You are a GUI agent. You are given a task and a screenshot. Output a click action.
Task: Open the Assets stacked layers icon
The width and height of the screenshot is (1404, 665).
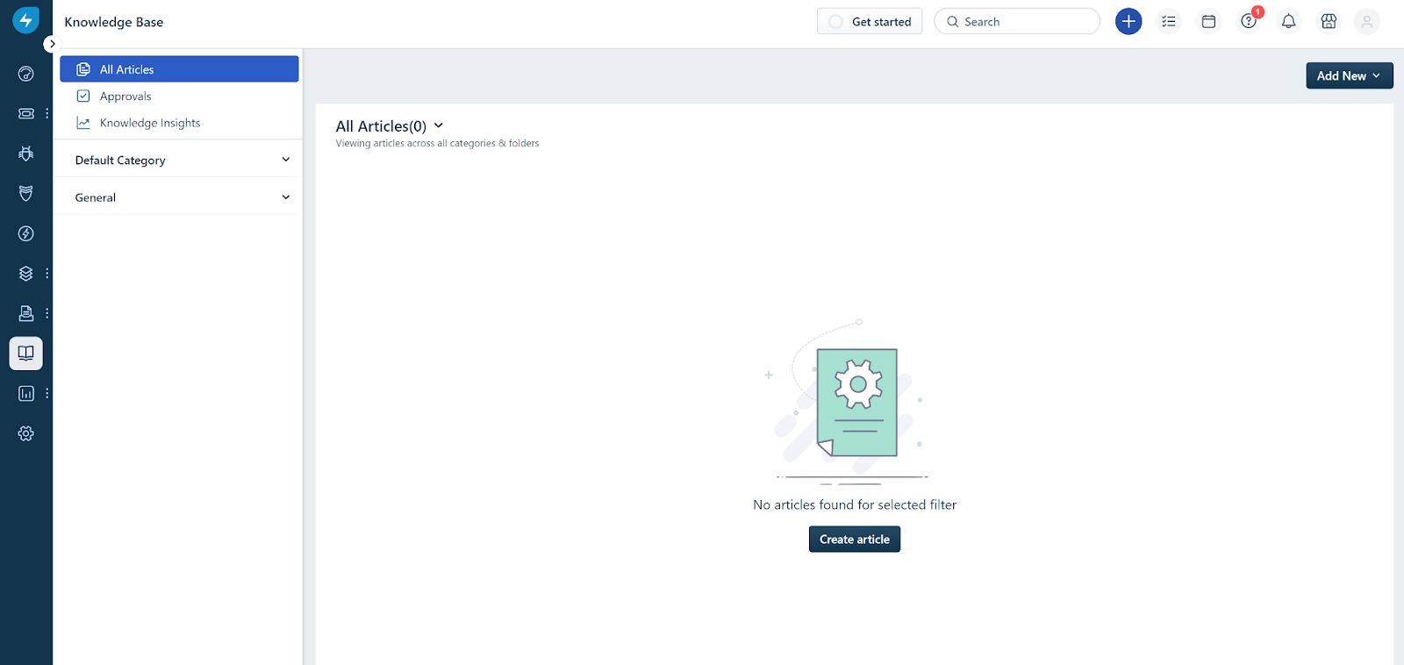coord(26,274)
